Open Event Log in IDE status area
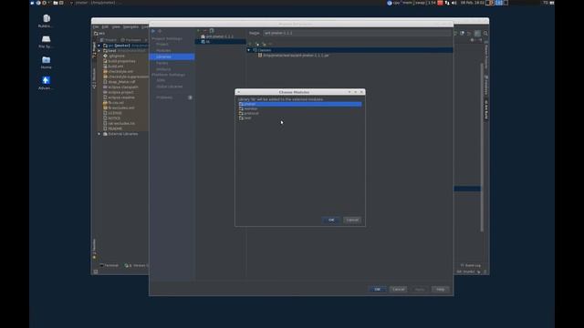Viewport: 584px width, 328px height. point(471,265)
